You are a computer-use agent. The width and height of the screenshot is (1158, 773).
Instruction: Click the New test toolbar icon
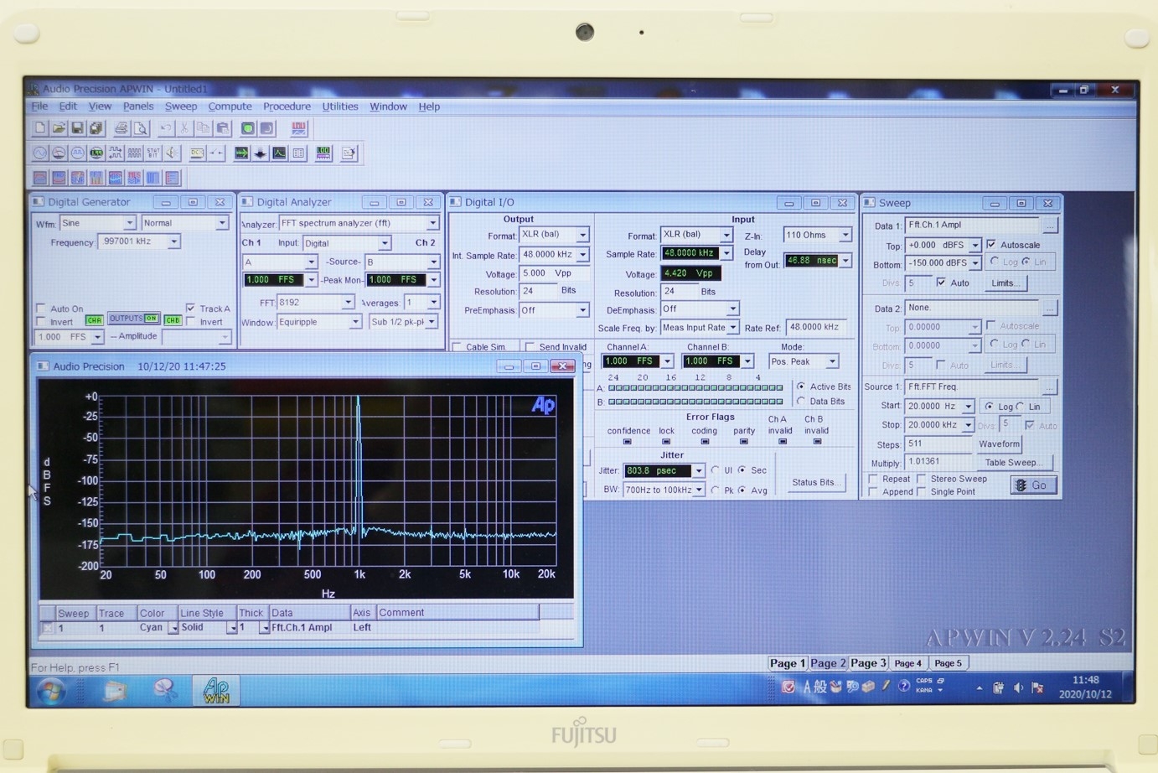pos(39,128)
